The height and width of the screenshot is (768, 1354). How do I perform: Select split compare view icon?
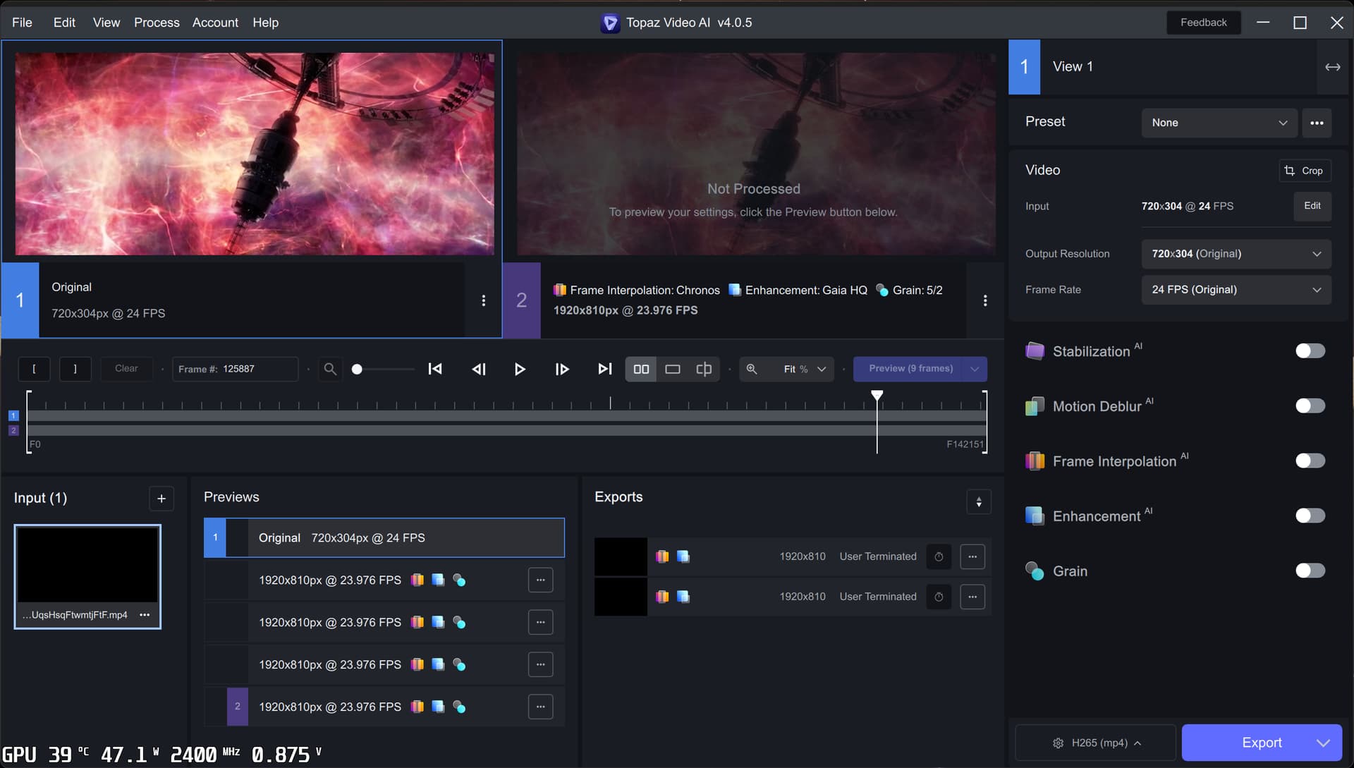pyautogui.click(x=704, y=369)
